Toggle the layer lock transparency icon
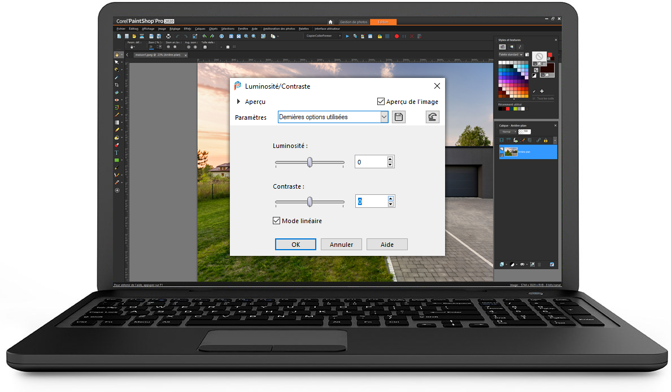The width and height of the screenshot is (671, 392). coord(546,140)
